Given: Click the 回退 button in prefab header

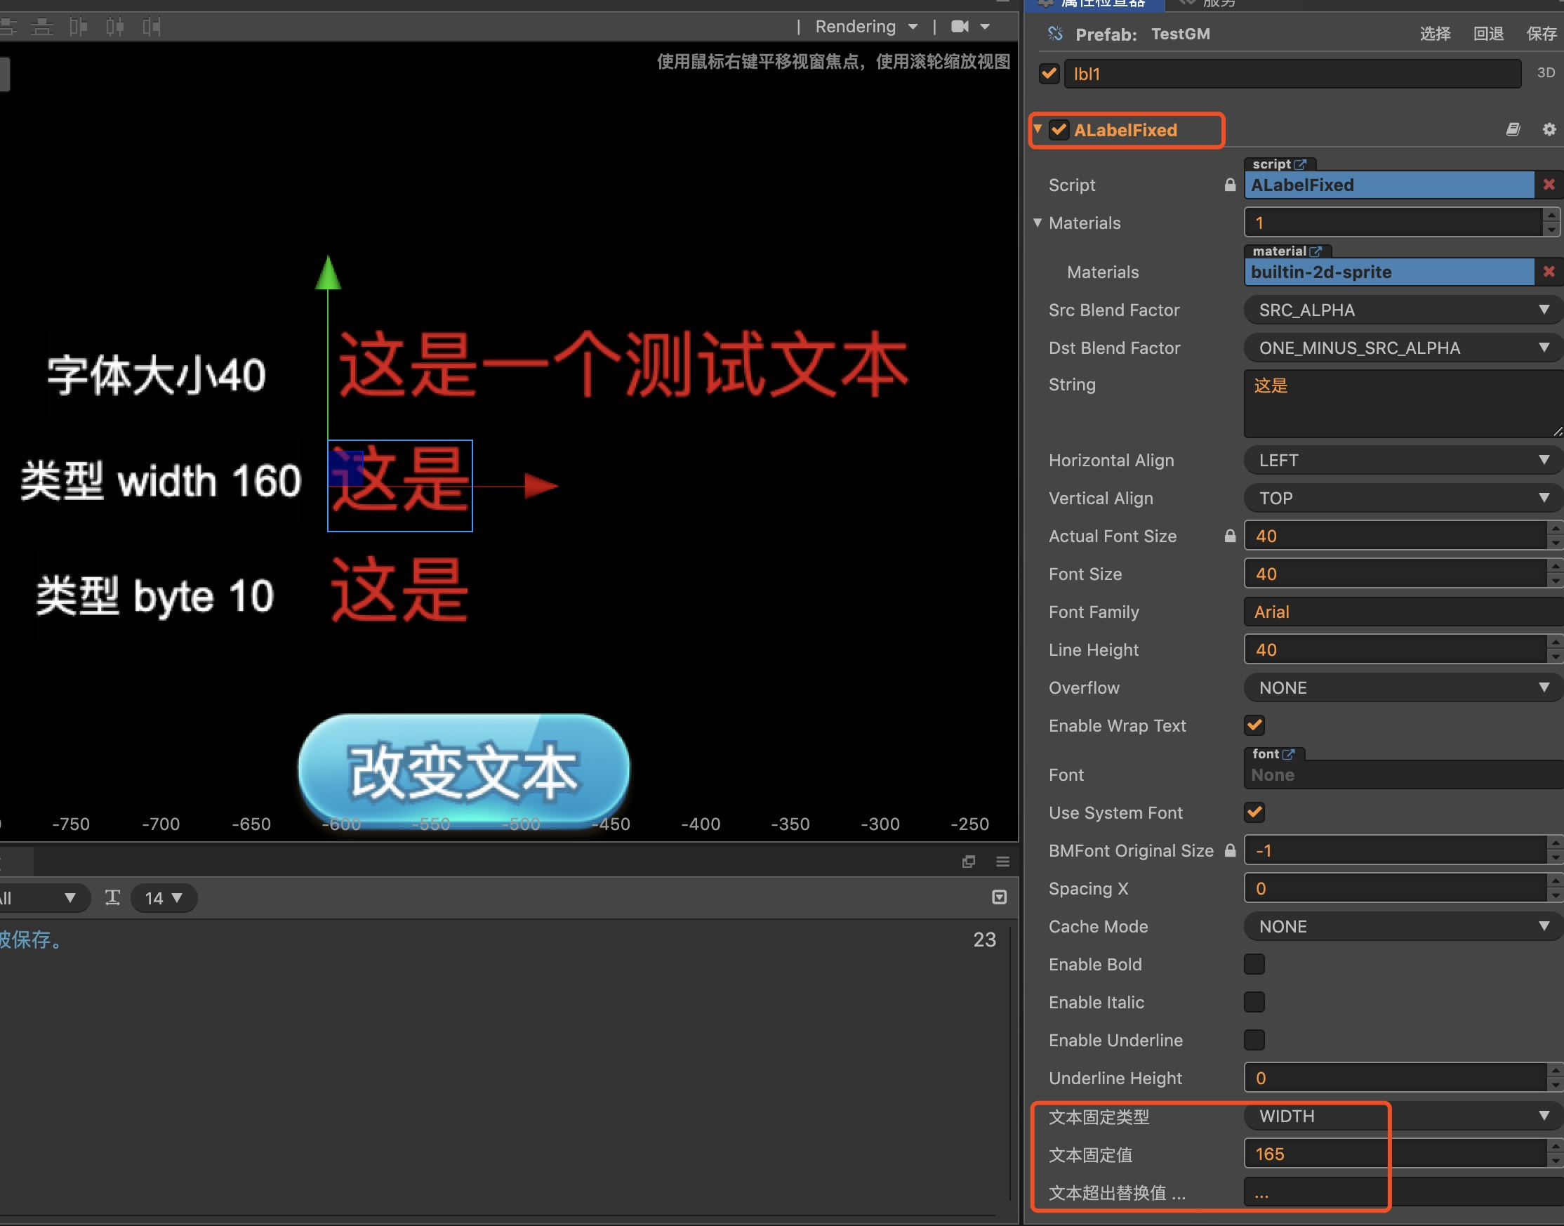Looking at the screenshot, I should click(x=1488, y=34).
